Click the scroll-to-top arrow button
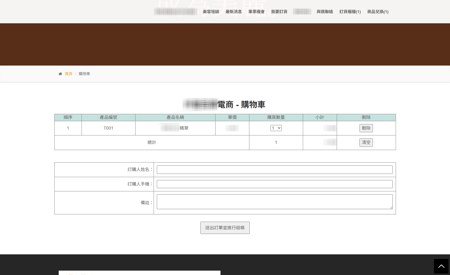 click(x=441, y=266)
